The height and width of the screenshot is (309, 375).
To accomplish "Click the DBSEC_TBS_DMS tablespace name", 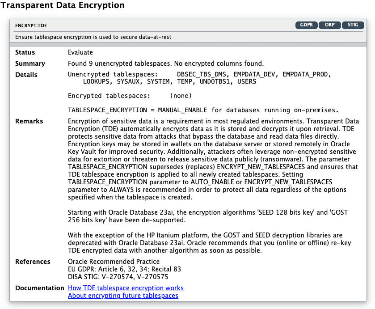I will [x=202, y=74].
